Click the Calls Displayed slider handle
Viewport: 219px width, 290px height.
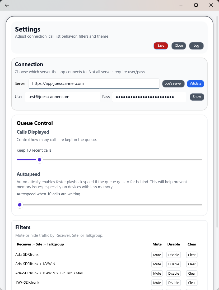(x=39, y=160)
